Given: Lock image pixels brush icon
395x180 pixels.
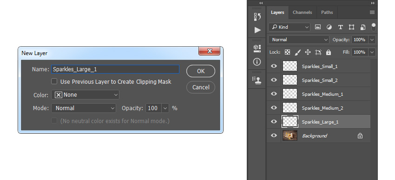Looking at the screenshot, I should (x=297, y=52).
